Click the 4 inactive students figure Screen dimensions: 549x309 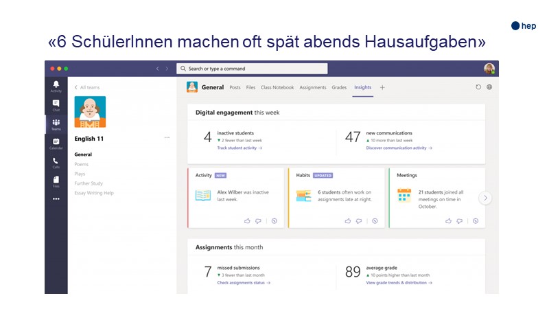point(208,137)
